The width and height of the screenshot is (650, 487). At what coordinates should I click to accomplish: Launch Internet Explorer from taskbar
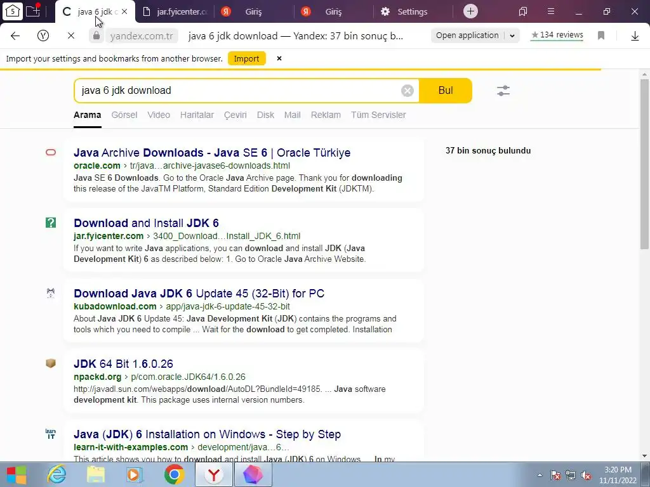pyautogui.click(x=56, y=474)
